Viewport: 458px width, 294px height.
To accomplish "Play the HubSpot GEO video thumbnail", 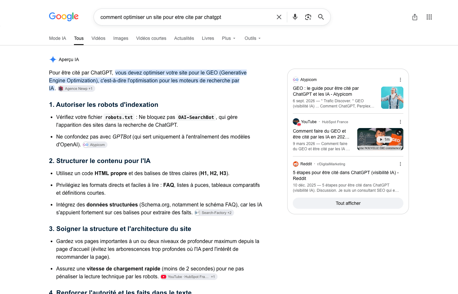I will tap(380, 139).
